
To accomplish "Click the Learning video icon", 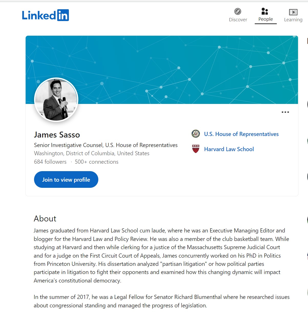I will click(293, 12).
